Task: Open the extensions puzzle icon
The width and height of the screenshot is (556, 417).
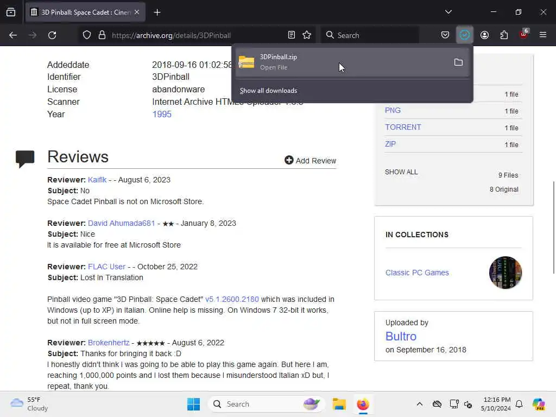Action: point(504,35)
